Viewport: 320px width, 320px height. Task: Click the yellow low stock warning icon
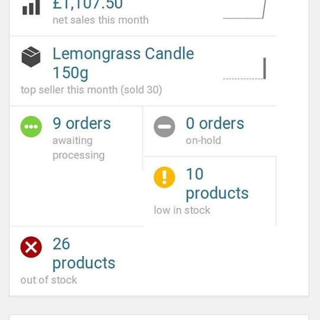click(164, 177)
